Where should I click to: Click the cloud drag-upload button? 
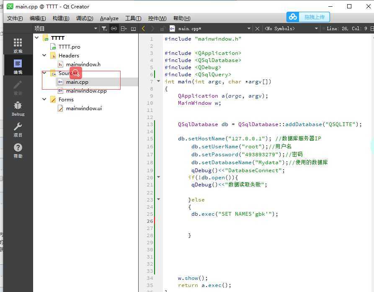point(308,17)
